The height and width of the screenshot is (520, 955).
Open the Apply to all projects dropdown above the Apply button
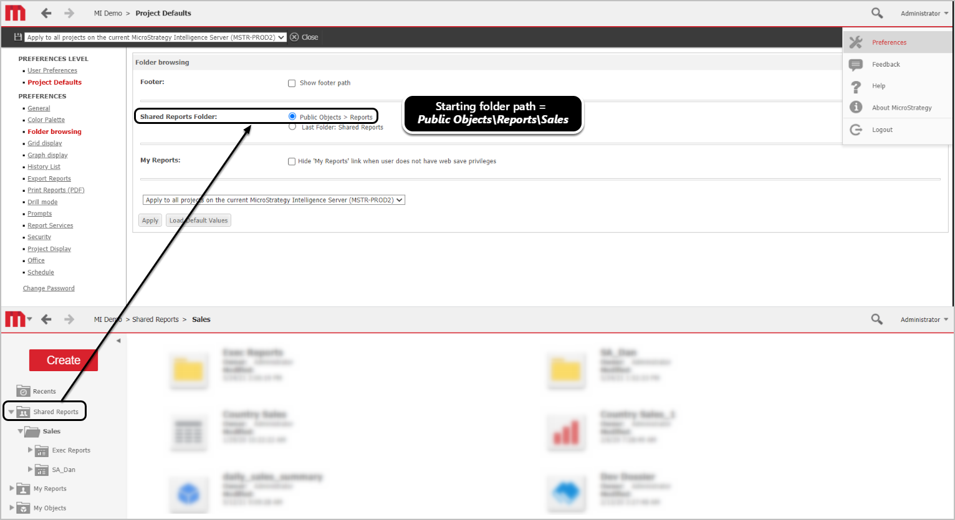click(x=274, y=200)
